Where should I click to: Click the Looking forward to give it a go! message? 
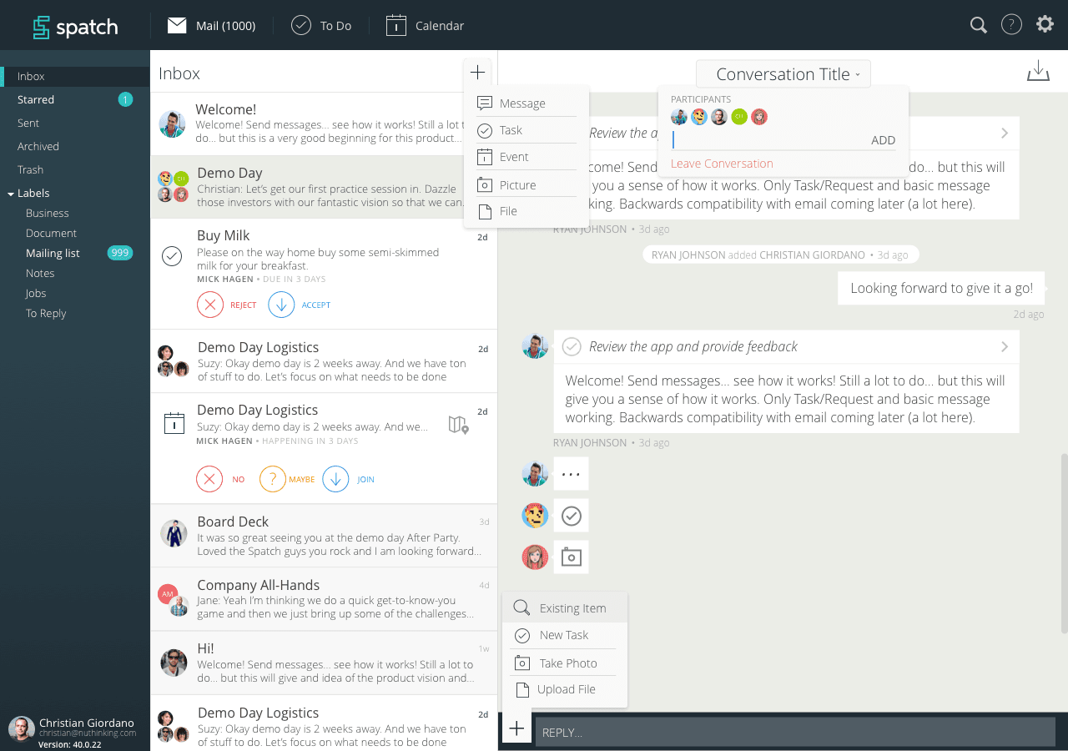point(941,288)
